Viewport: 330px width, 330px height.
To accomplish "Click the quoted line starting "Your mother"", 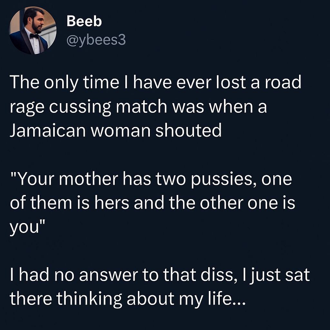I will tap(151, 179).
